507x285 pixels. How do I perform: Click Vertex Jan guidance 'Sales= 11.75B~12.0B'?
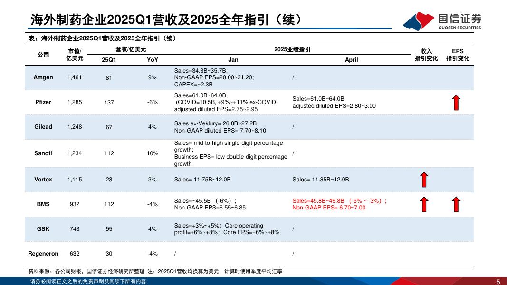tap(202, 180)
